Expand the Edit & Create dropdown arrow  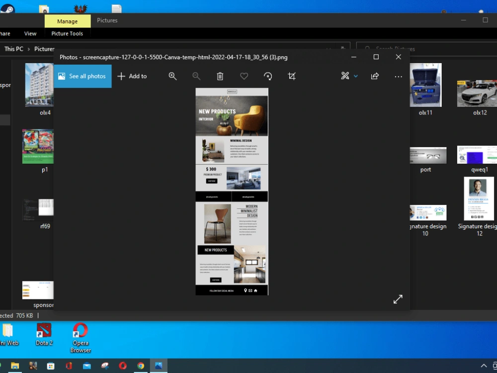tap(356, 76)
